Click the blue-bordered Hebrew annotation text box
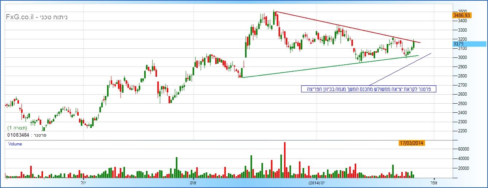Screen dimensions: 488x188 coord(368,89)
